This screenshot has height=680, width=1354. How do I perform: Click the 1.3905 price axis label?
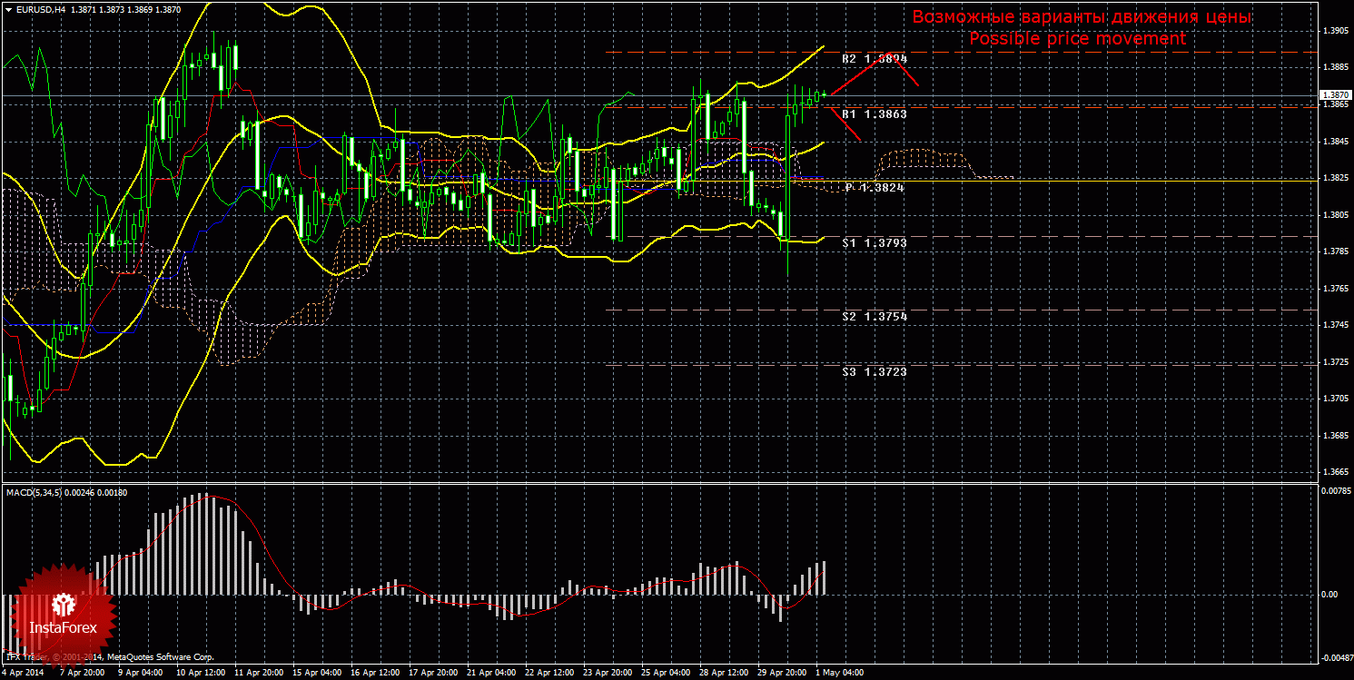coord(1334,31)
